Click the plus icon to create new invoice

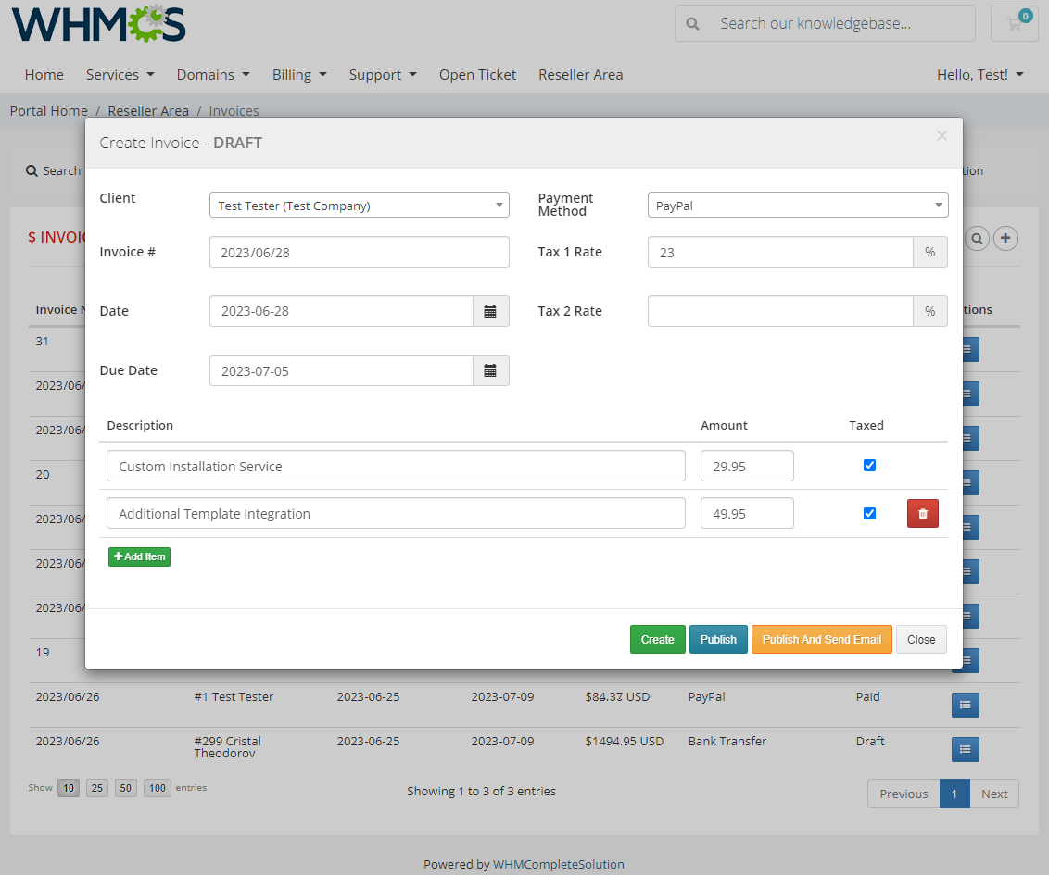(x=1005, y=238)
